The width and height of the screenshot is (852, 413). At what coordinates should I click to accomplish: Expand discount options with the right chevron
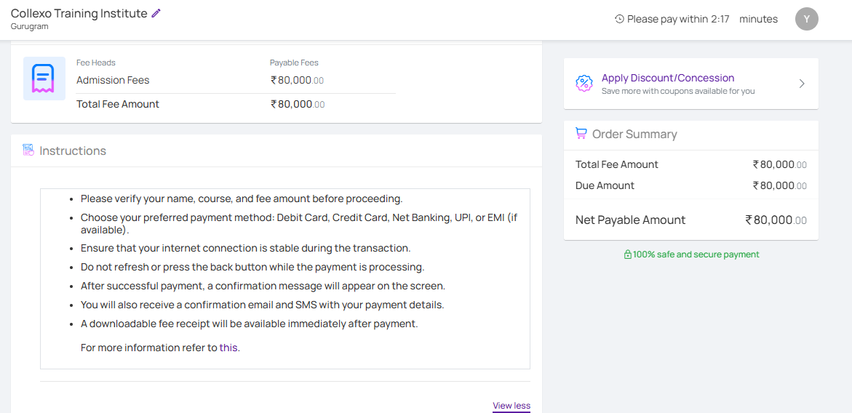pos(802,84)
